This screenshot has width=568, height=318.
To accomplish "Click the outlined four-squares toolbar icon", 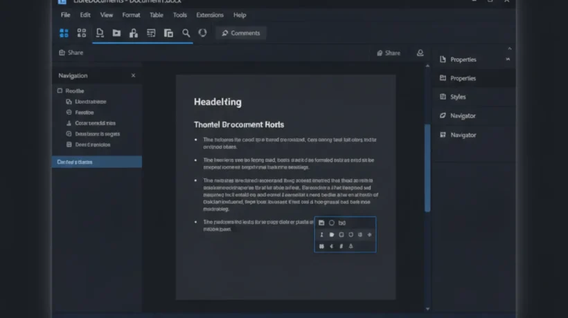I will [82, 33].
